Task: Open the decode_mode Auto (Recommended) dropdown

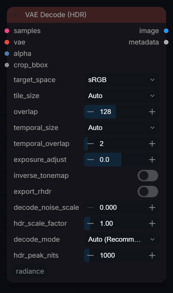Action: tap(122, 239)
